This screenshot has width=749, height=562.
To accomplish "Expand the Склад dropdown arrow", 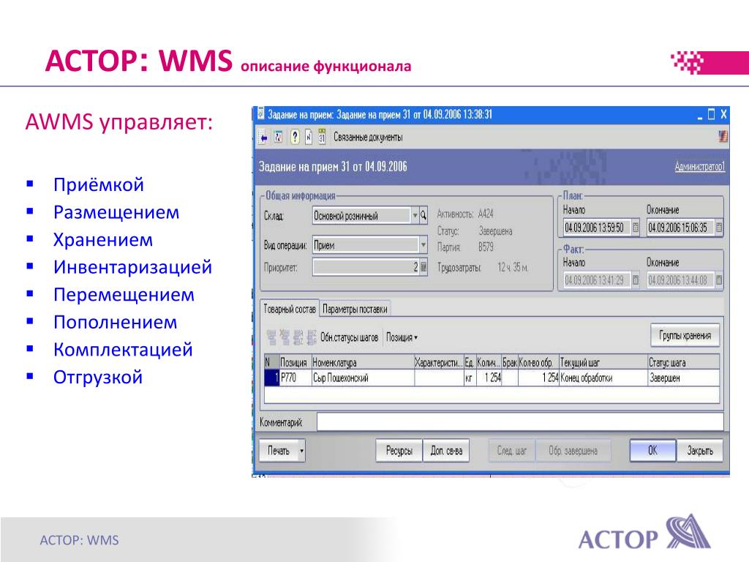I will 415,216.
